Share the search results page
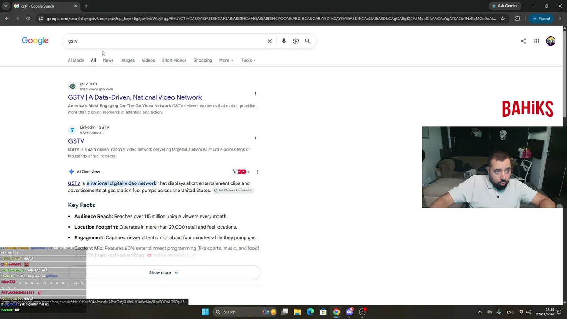 pos(524,41)
